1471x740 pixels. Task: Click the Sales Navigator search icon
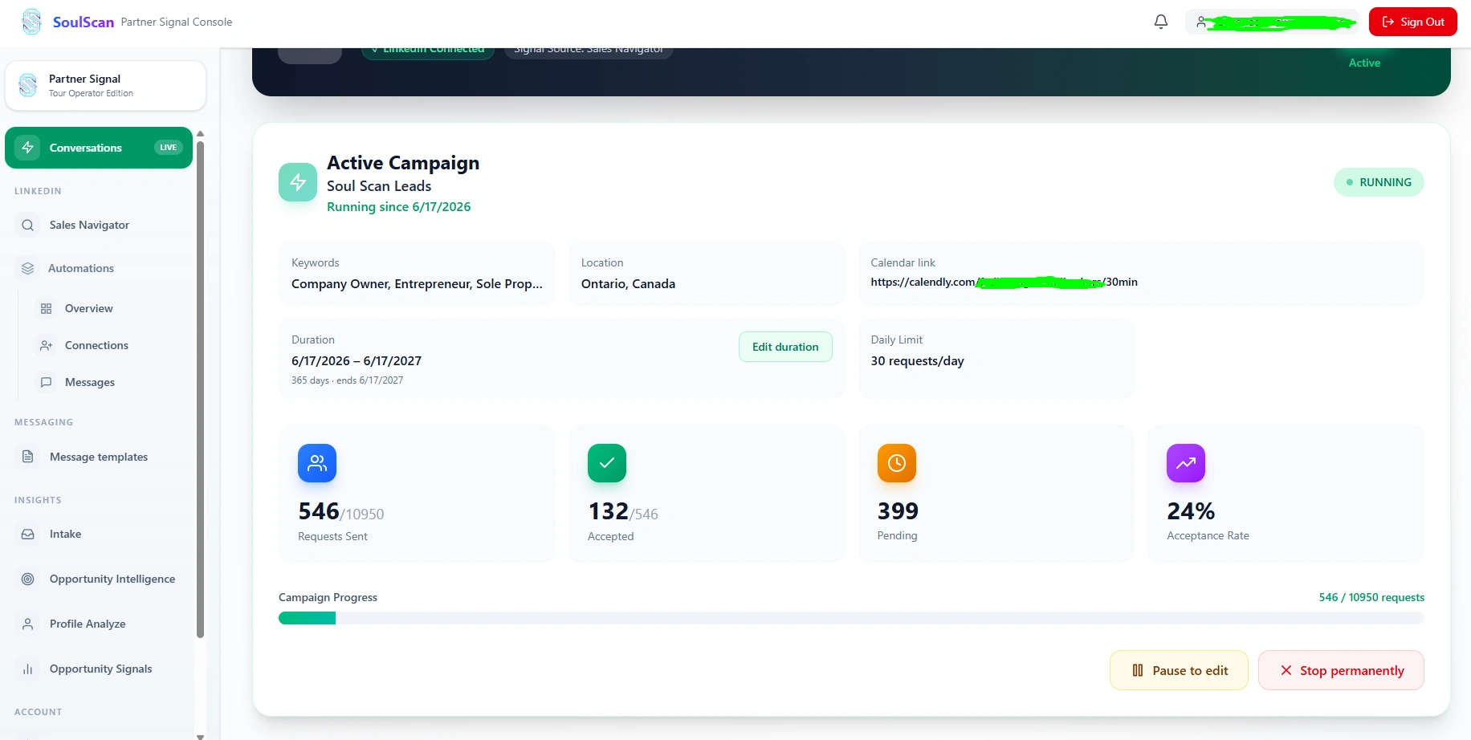[x=28, y=226]
